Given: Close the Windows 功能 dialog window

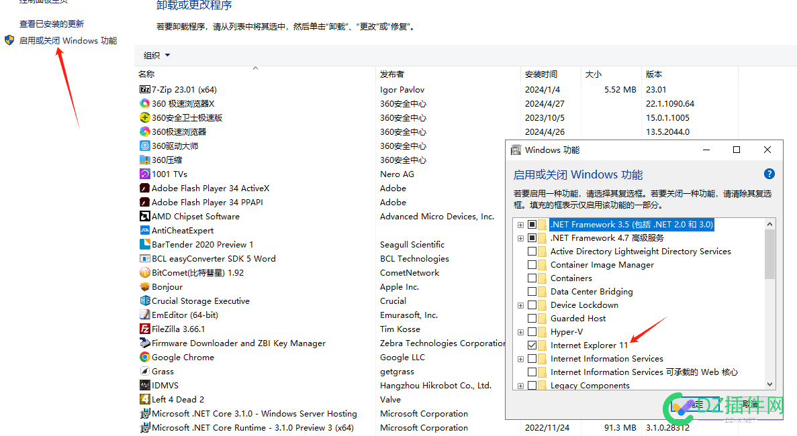Looking at the screenshot, I should 767,150.
